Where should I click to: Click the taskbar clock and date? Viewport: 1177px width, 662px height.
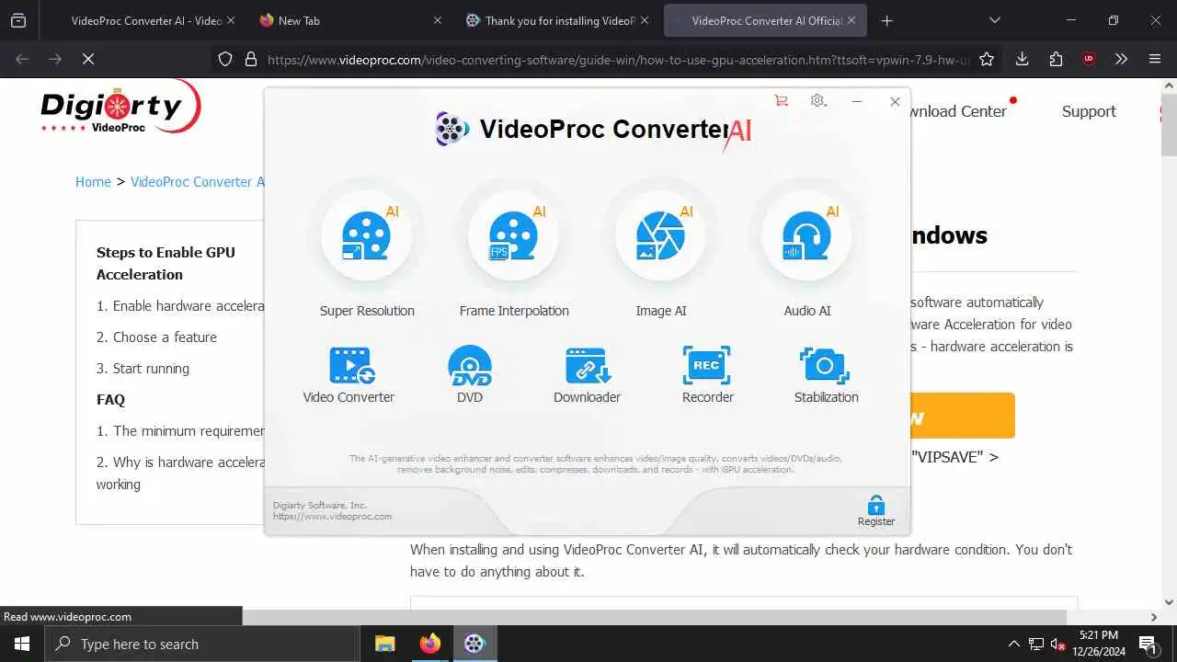click(1098, 644)
